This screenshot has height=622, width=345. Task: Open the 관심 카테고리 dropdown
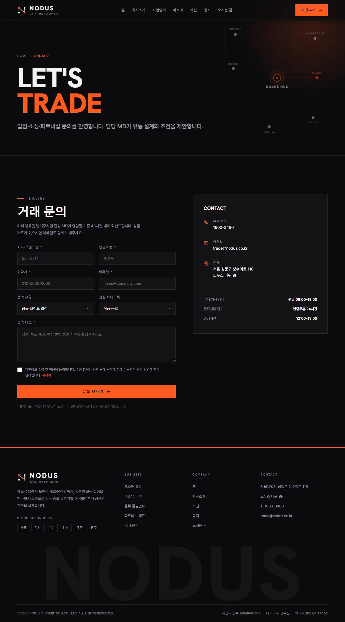pyautogui.click(x=137, y=308)
